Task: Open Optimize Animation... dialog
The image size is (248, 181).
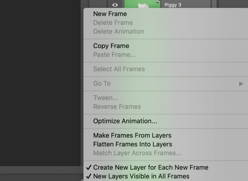Action: point(125,121)
